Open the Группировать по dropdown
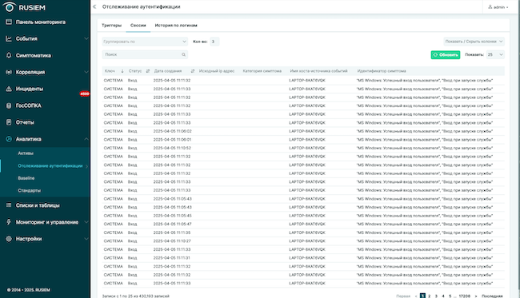This screenshot has width=520, height=298. click(x=145, y=42)
